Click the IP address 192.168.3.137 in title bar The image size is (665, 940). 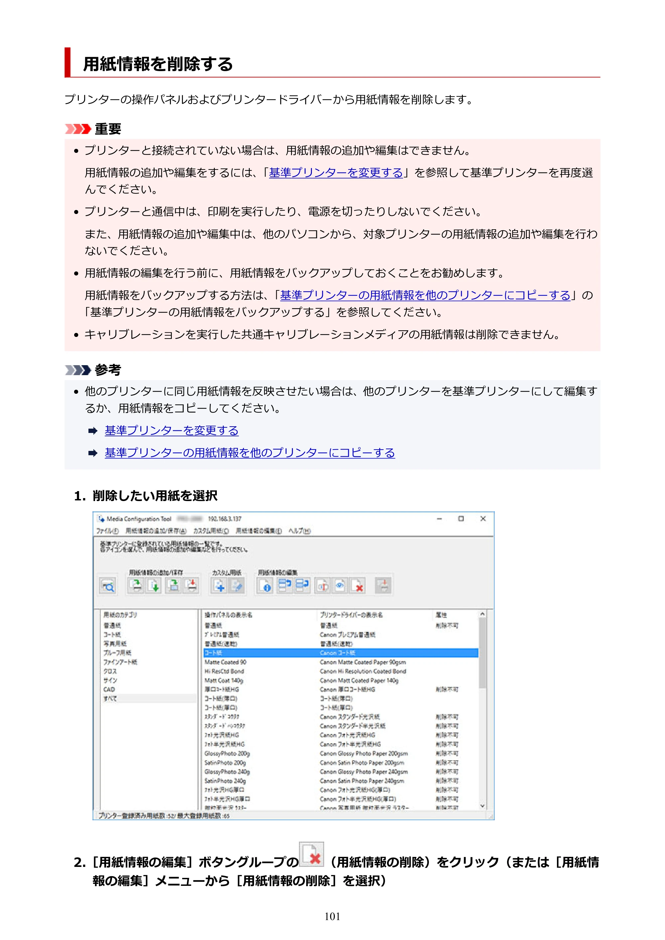[224, 519]
